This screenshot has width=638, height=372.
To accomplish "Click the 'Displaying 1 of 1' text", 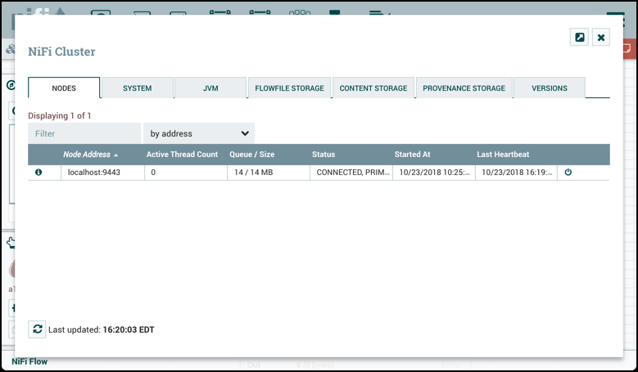I will [x=60, y=116].
